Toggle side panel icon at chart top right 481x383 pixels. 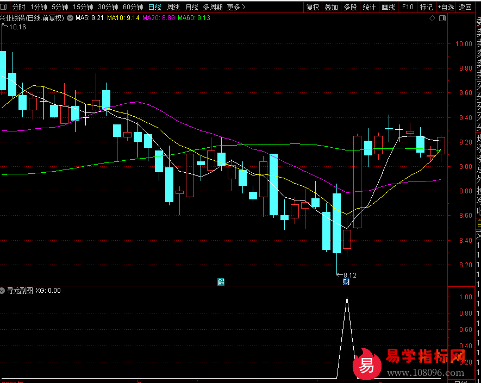pos(442,18)
